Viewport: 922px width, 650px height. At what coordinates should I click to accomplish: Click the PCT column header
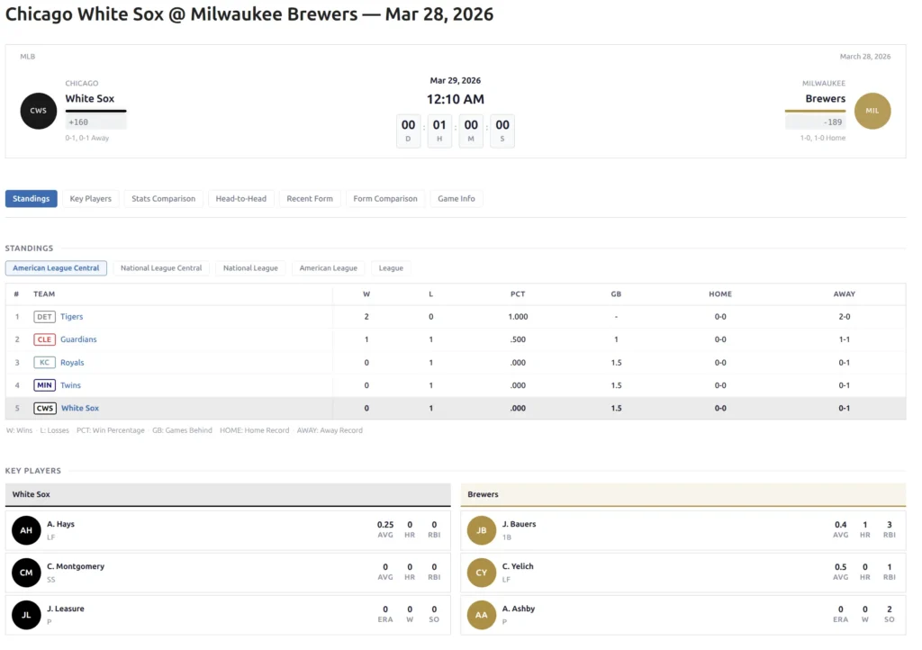[518, 293]
